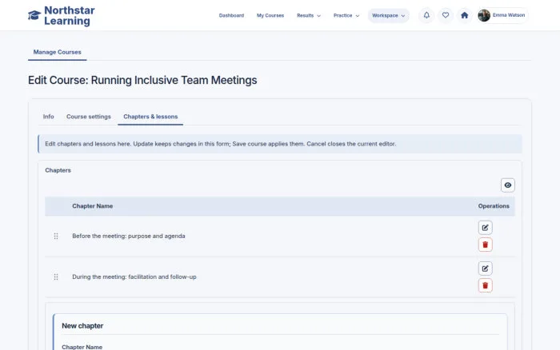This screenshot has width=560, height=350.
Task: Click the Emma Watson user name
Action: (509, 15)
